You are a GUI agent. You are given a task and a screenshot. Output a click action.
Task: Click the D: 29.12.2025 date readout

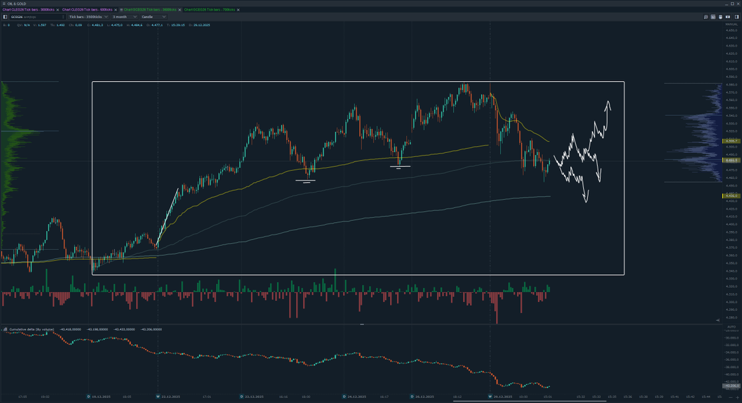point(199,25)
